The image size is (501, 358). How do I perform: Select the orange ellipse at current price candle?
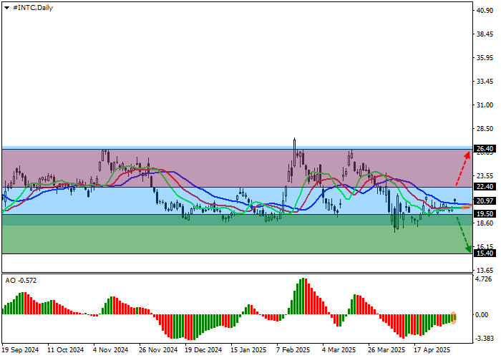tap(466, 206)
